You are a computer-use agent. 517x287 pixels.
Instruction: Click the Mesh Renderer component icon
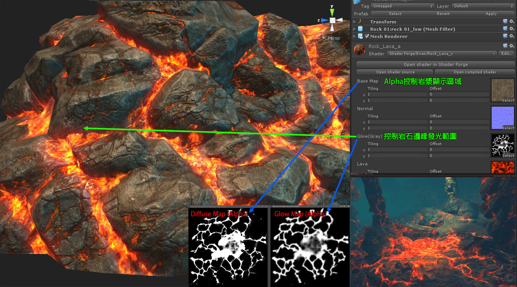point(360,36)
